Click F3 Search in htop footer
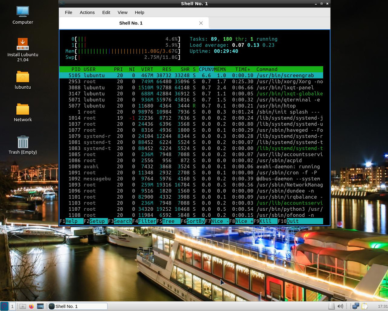This screenshot has width=388, height=311. point(120,221)
